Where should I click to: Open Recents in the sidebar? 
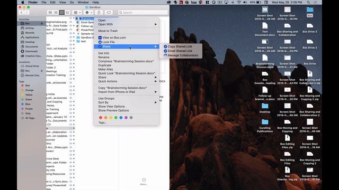(x=30, y=33)
